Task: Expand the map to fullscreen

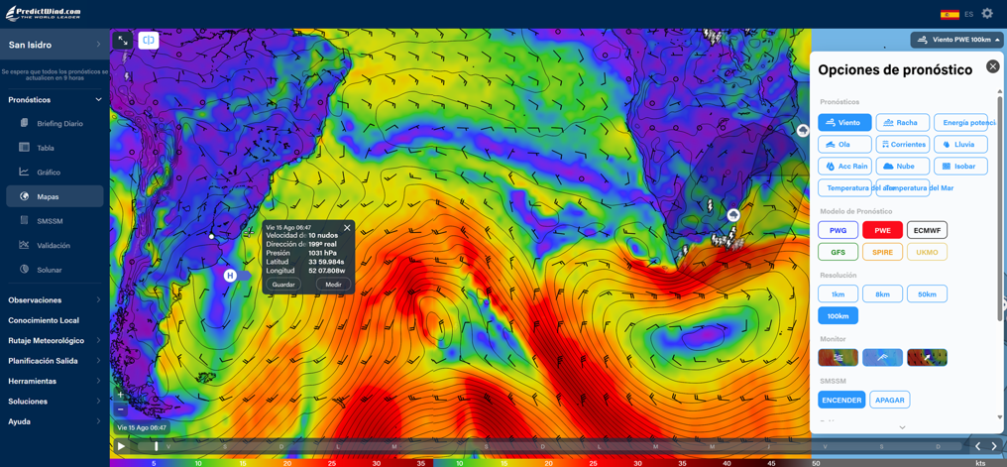Action: [123, 41]
